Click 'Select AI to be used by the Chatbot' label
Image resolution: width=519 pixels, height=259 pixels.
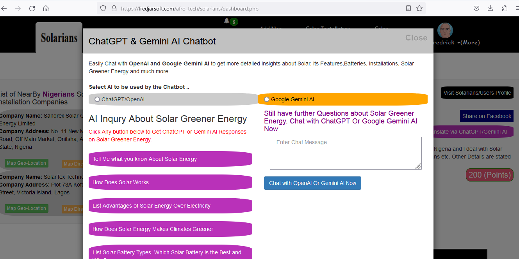pyautogui.click(x=139, y=87)
